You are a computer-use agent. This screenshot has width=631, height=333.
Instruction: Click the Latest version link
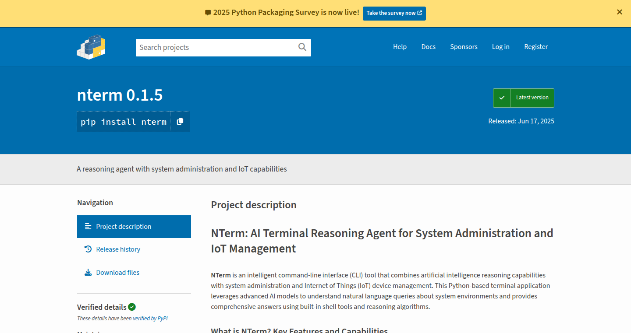click(532, 98)
